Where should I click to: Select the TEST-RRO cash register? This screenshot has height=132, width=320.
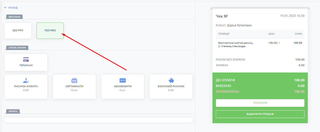point(50,31)
